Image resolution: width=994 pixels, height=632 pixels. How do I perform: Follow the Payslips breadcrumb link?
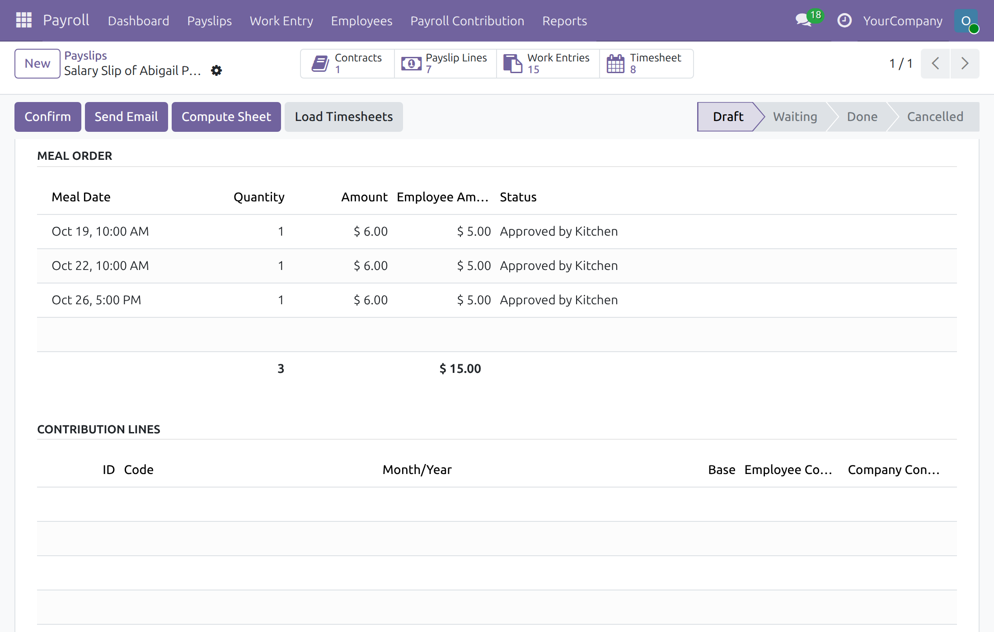(85, 56)
